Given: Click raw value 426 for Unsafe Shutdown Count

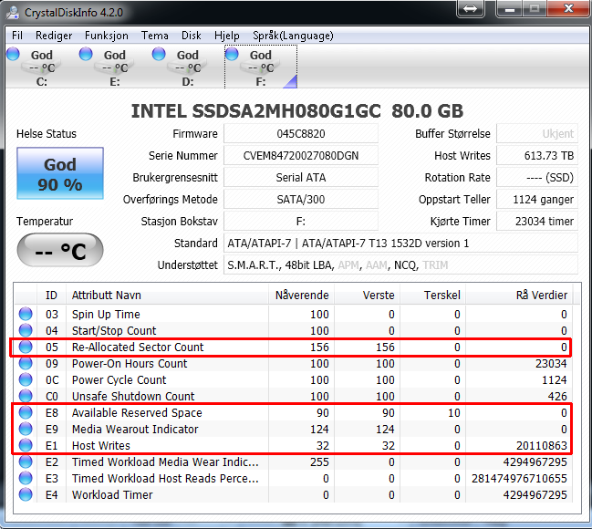Looking at the screenshot, I should coord(557,397).
